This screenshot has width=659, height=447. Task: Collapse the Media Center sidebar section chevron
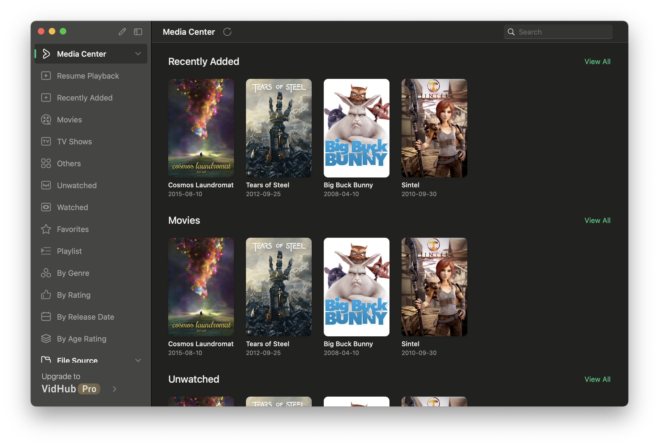138,54
